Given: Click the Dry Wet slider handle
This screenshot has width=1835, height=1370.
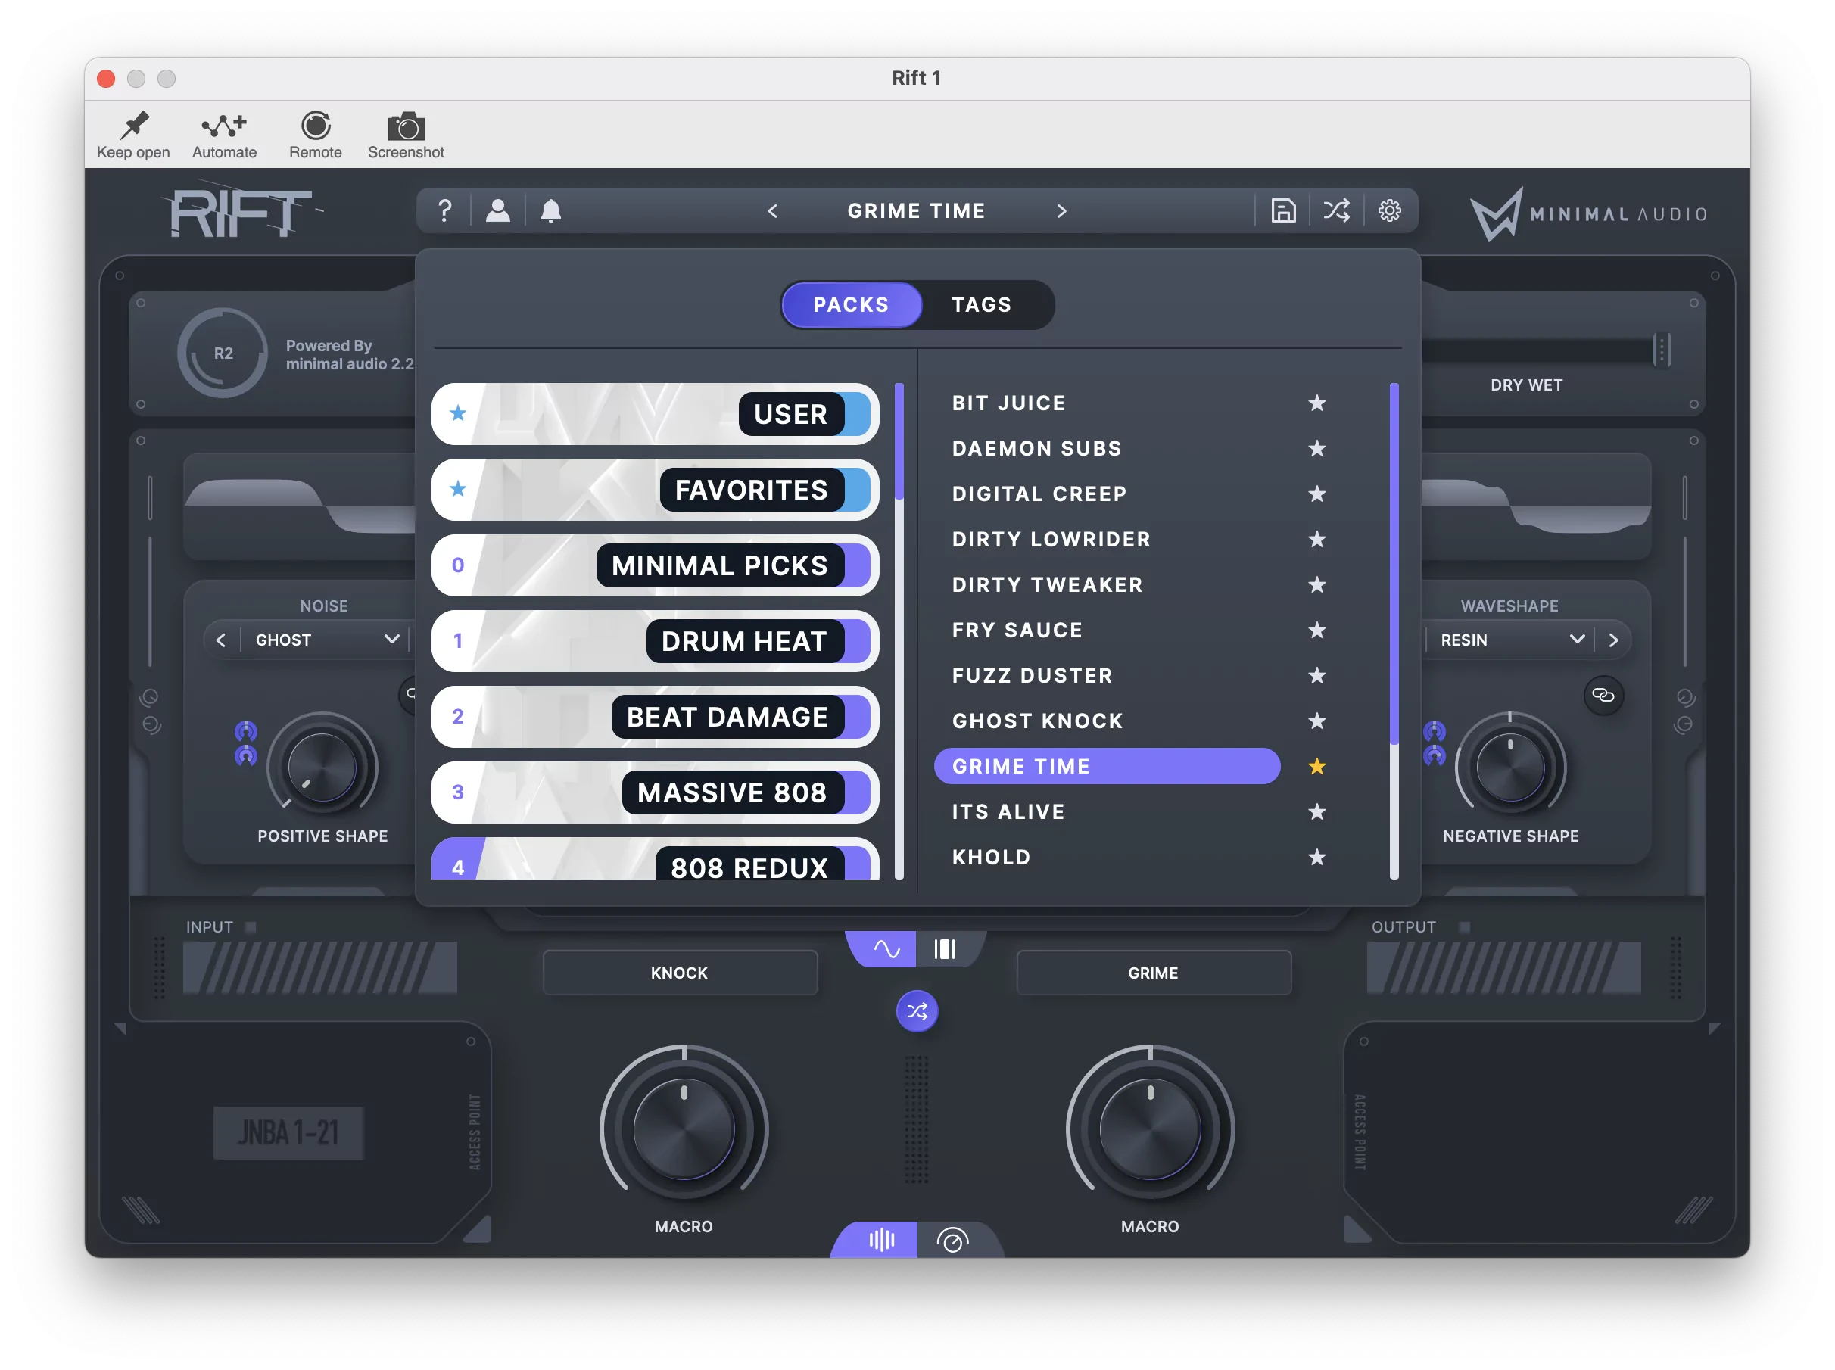Looking at the screenshot, I should 1661,349.
